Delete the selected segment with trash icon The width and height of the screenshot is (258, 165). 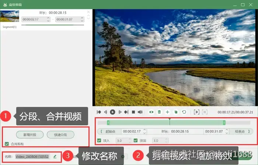point(159,112)
